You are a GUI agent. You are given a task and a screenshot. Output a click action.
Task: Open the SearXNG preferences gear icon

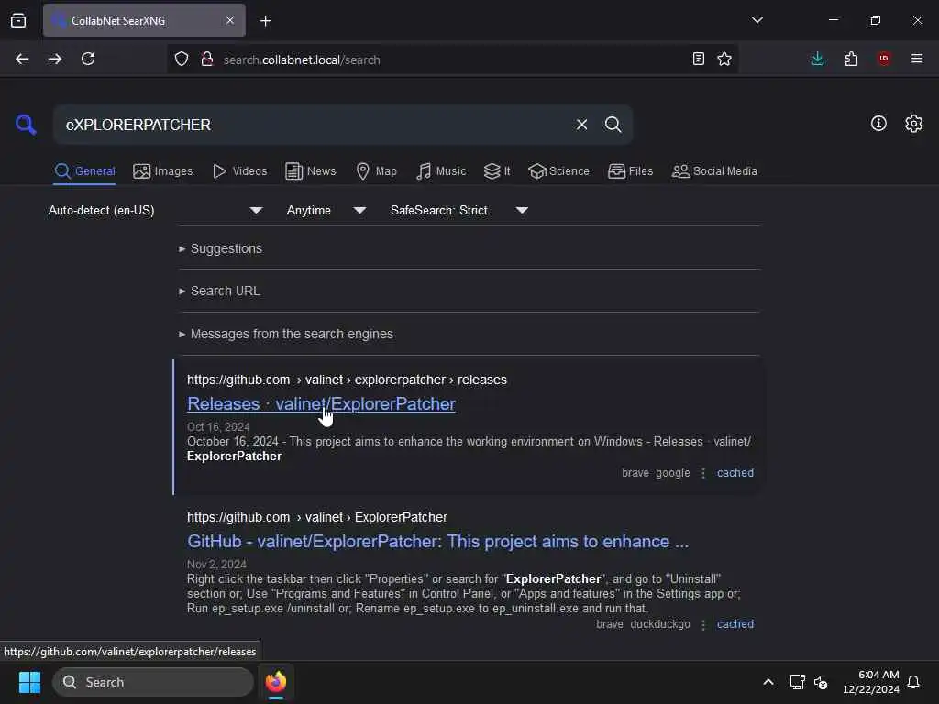point(913,124)
